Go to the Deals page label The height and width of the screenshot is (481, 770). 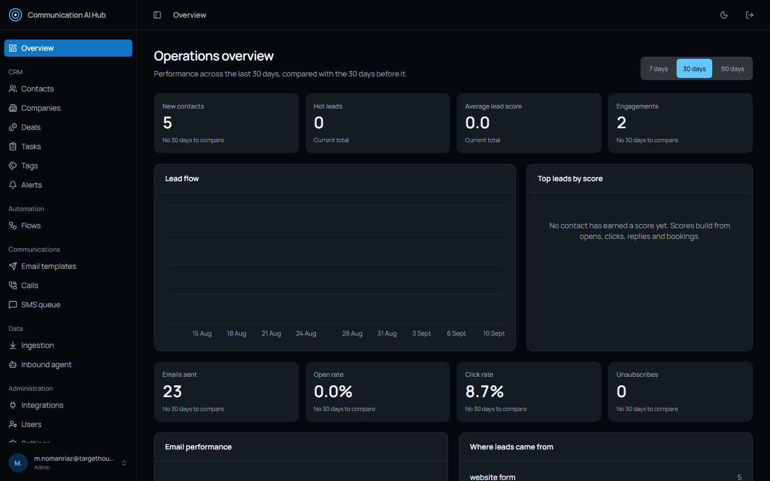click(31, 127)
